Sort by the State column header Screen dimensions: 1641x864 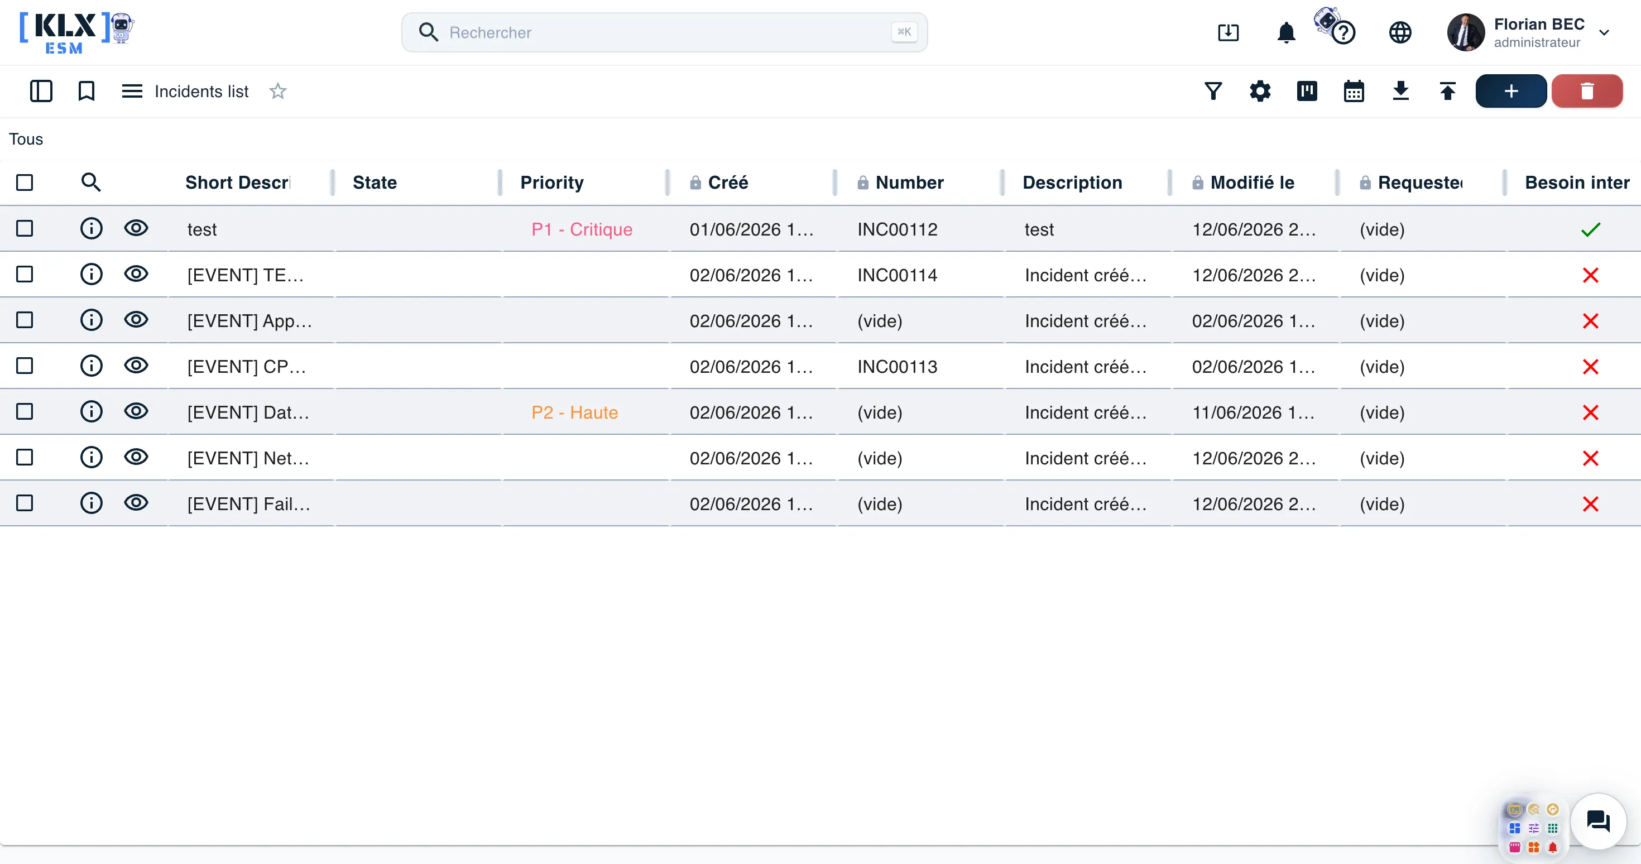(x=375, y=182)
